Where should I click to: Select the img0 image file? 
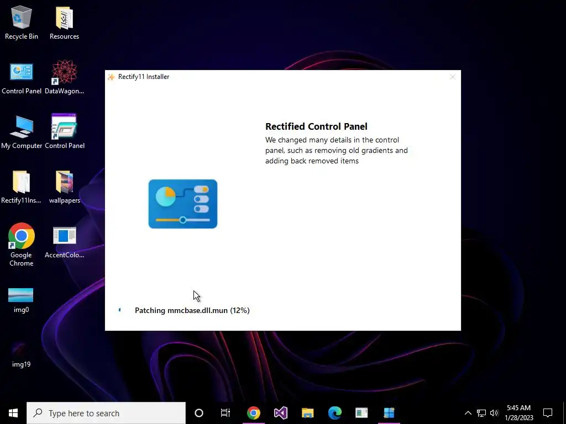click(x=21, y=300)
